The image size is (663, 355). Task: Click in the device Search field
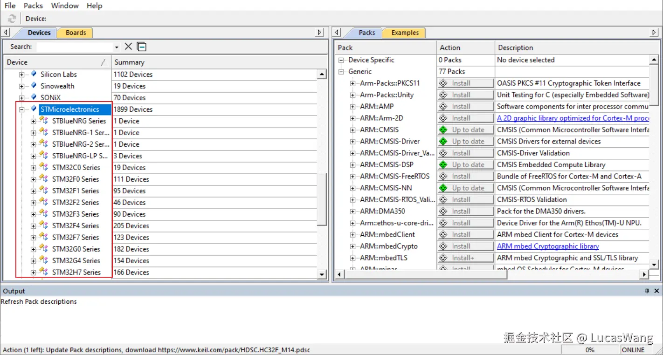coord(75,47)
